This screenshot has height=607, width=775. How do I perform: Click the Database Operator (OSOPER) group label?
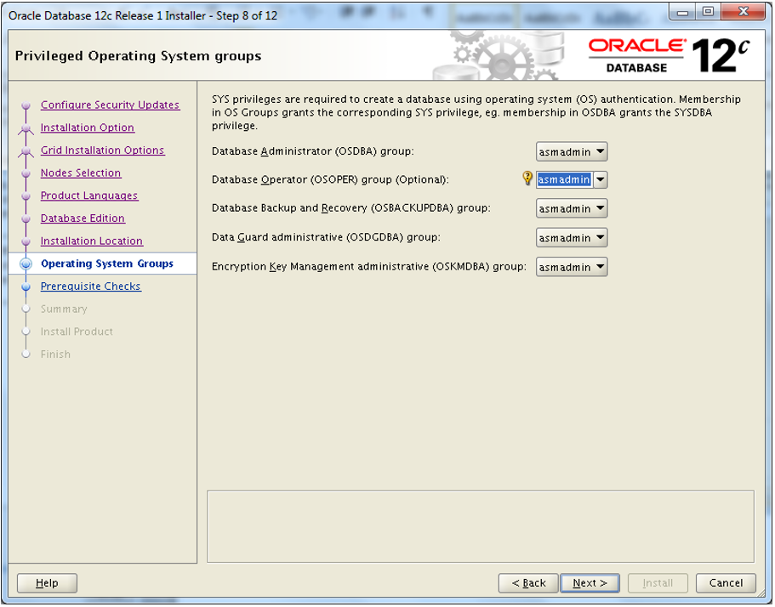[x=330, y=179]
